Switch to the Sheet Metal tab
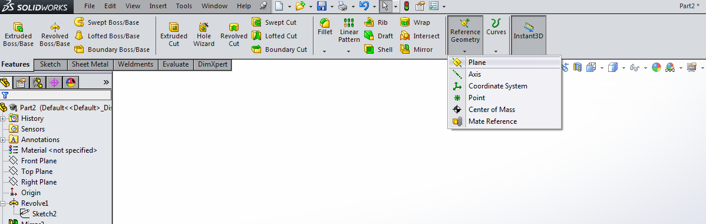Viewport: 706px width, 224px height. (x=90, y=64)
